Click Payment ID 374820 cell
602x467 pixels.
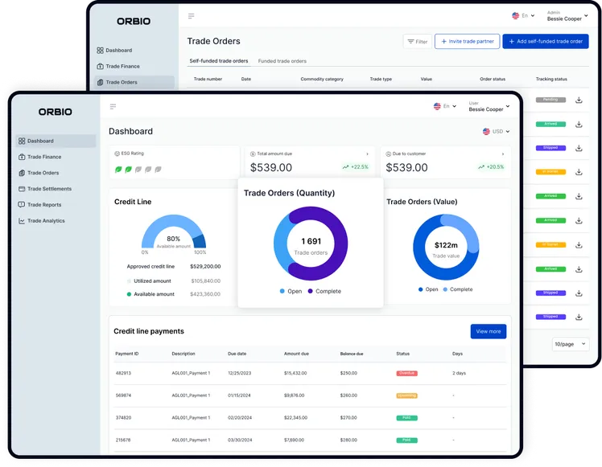coord(123,417)
